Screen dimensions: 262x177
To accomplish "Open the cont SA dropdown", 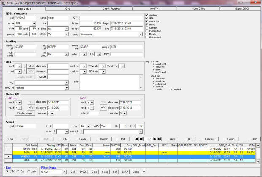I will click(x=88, y=127).
